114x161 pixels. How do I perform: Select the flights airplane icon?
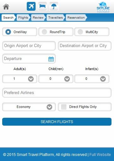[x=31, y=6]
